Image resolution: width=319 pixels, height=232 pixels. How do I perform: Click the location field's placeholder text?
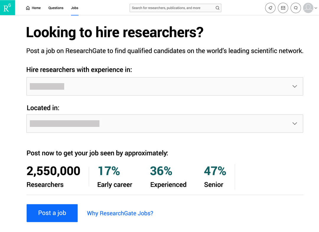click(x=64, y=123)
